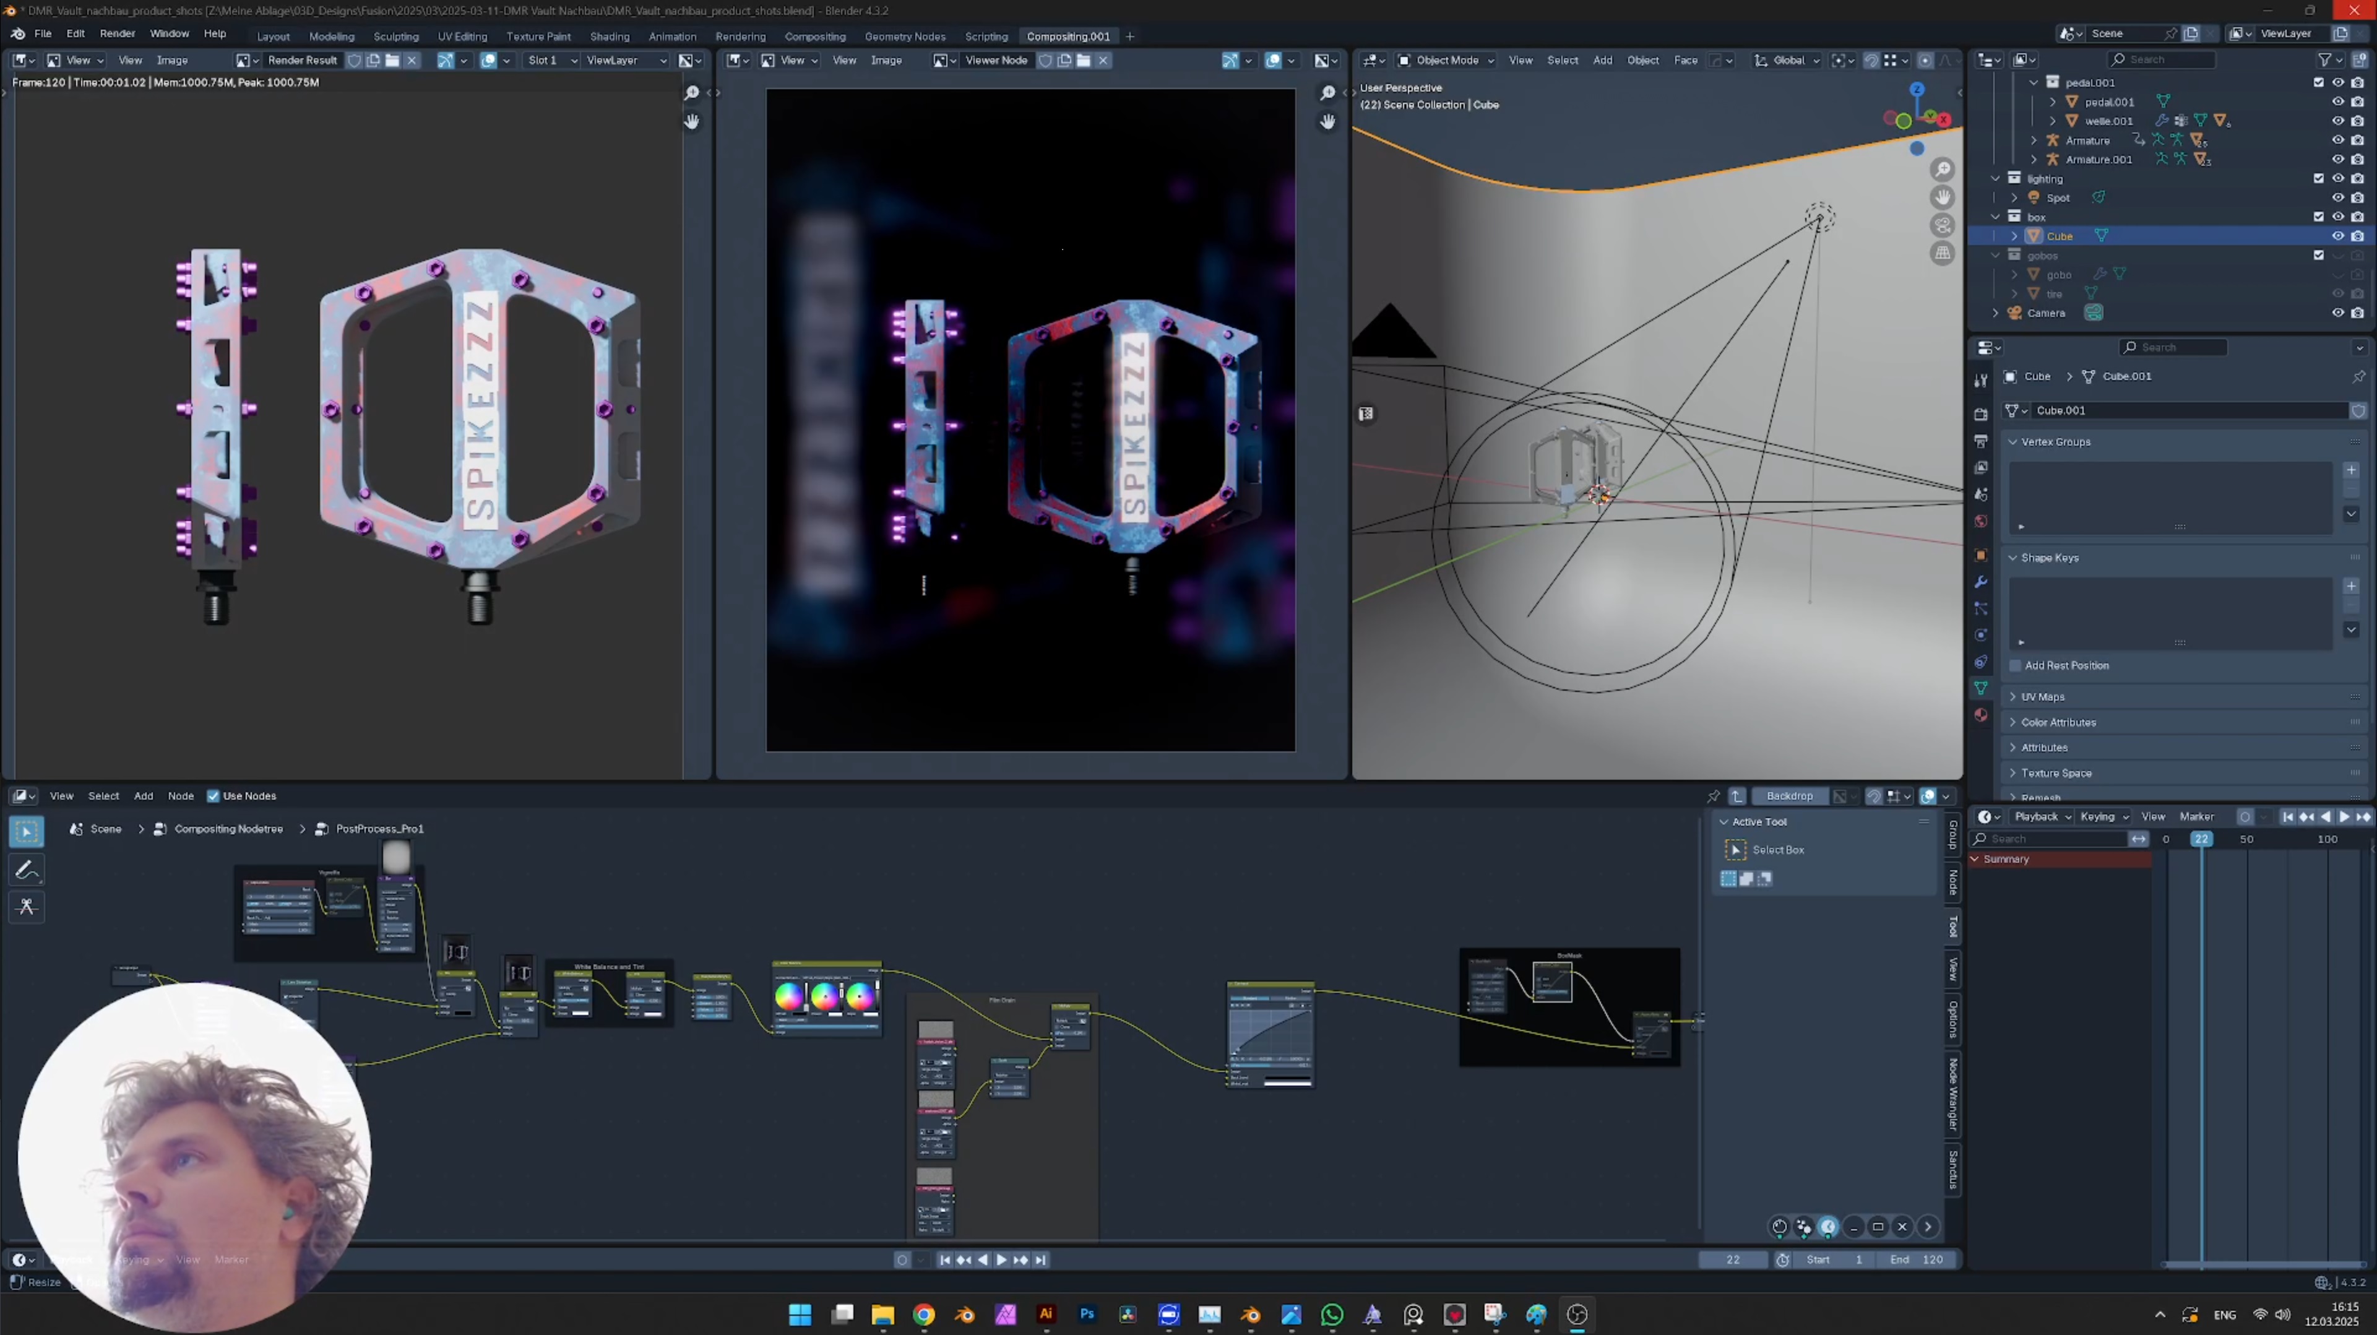
Task: Open the Node Wrangler sidebar tab
Action: tap(1952, 1094)
